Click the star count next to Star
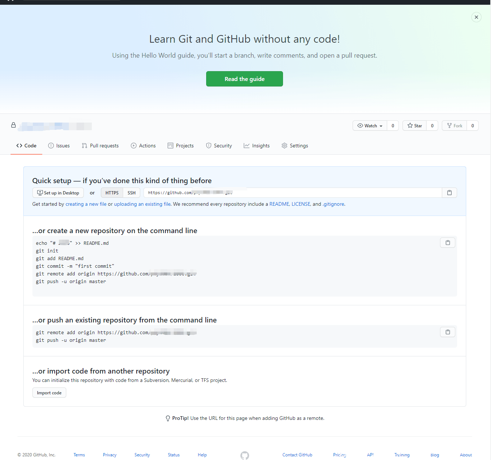The height and width of the screenshot is (460, 491). pyautogui.click(x=432, y=125)
